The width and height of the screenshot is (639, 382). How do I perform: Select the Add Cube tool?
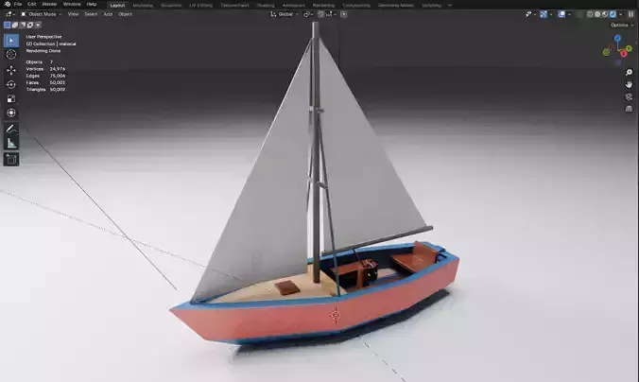coord(11,159)
